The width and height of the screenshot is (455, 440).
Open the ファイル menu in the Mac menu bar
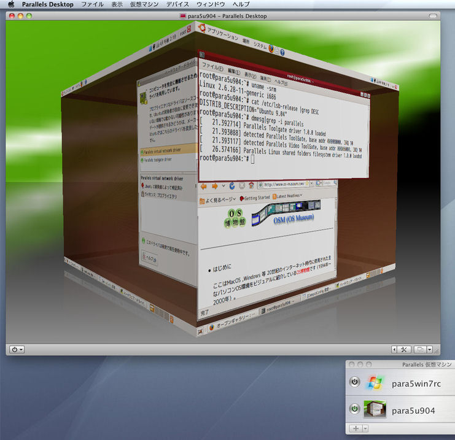(92, 4)
